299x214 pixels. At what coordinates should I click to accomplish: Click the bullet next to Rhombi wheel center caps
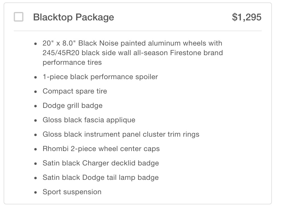(36, 149)
